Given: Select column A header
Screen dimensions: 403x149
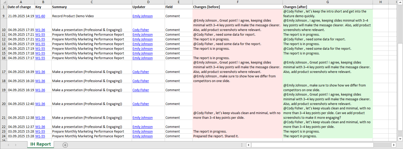Looking at the screenshot, I should [x=21, y=2].
